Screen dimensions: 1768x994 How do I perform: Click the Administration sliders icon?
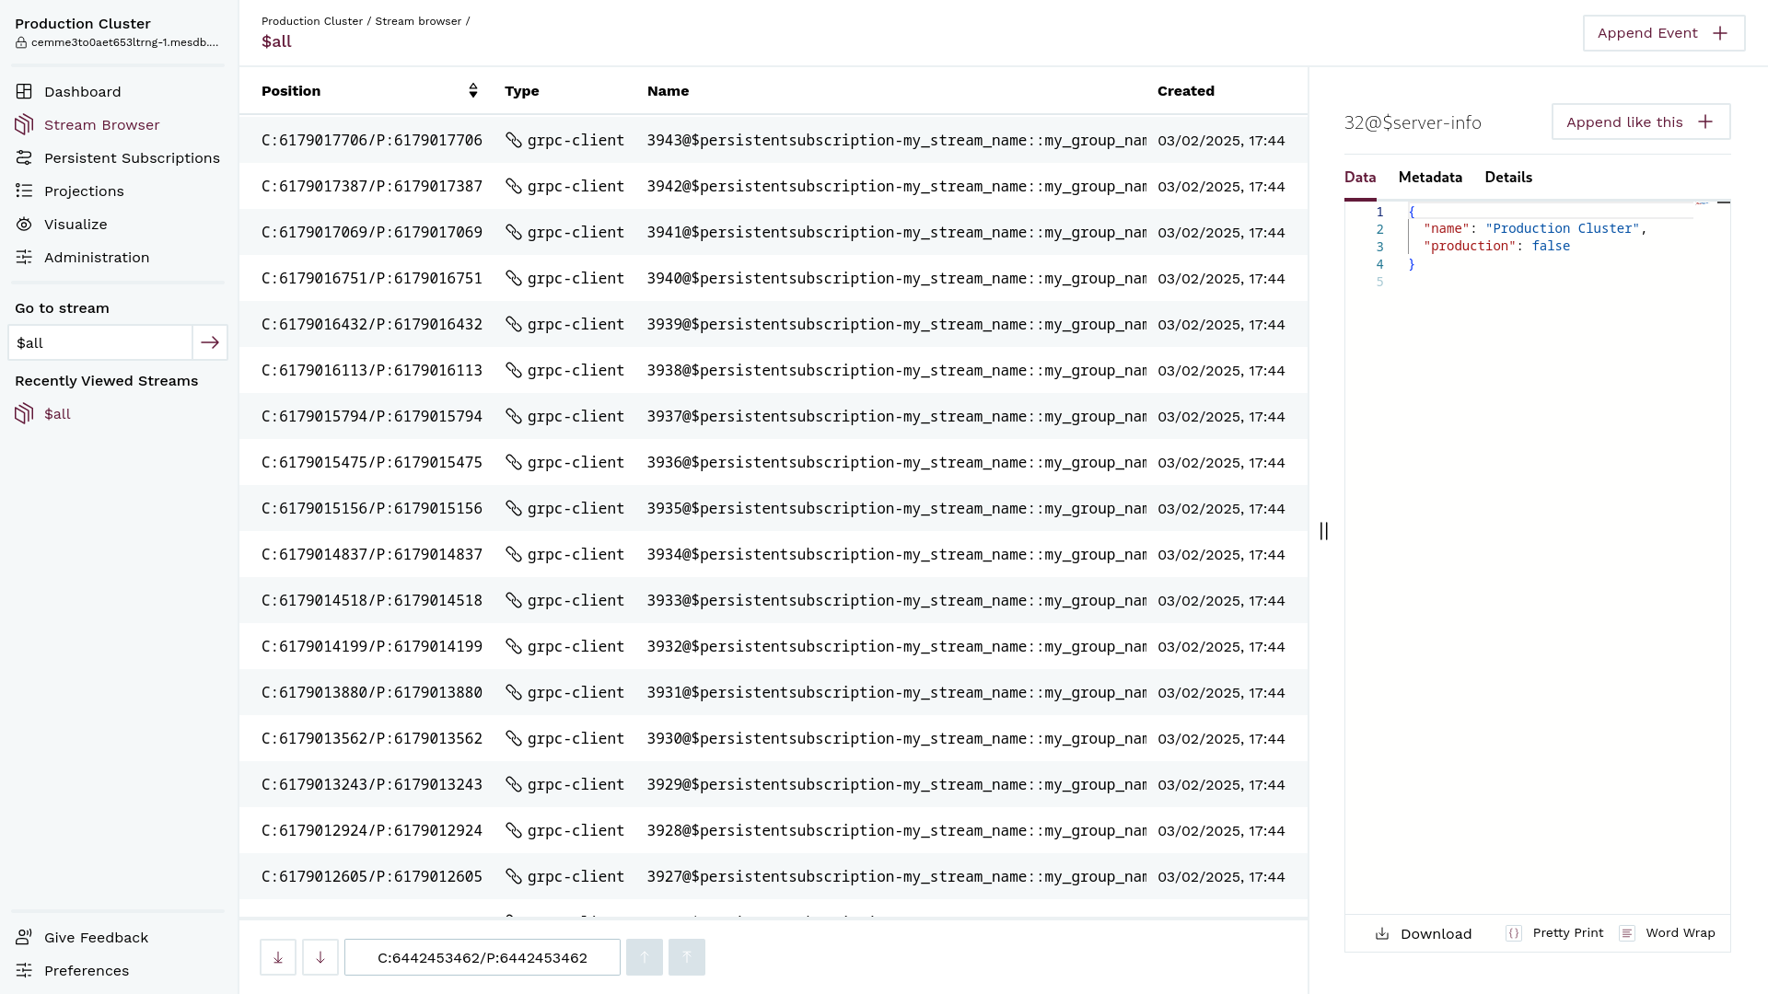coord(24,258)
